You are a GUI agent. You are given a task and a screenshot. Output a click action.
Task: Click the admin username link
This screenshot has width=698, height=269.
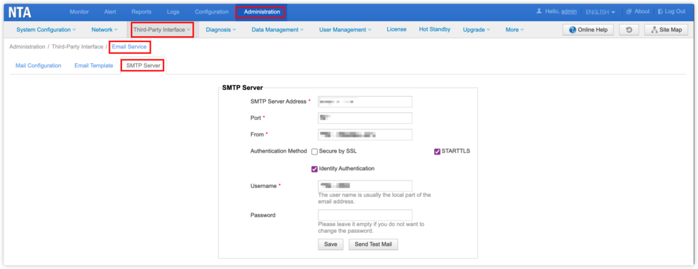[x=569, y=12]
